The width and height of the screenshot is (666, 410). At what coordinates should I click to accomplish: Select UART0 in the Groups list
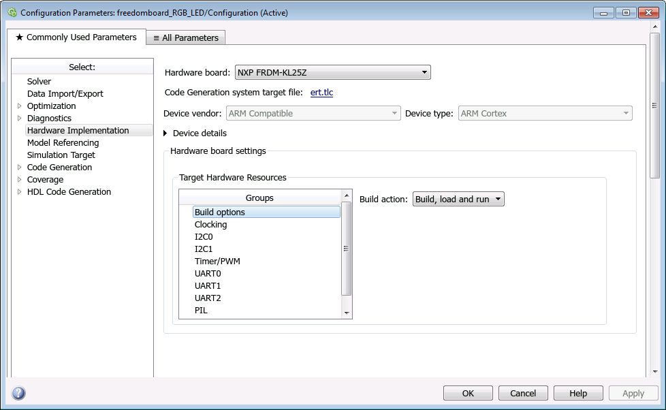[x=206, y=273]
